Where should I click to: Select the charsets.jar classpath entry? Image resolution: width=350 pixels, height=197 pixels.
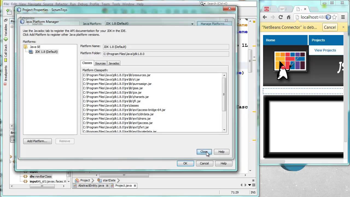116,97
